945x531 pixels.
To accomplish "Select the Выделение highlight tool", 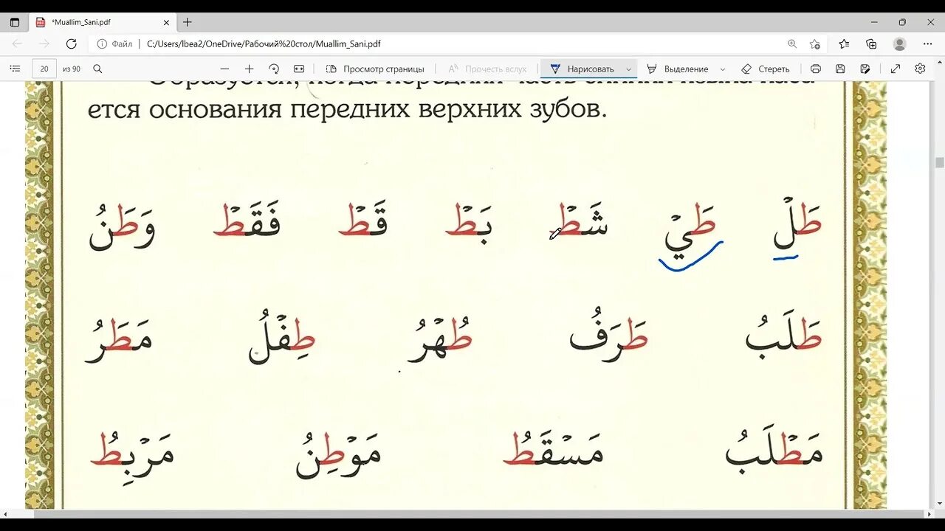I will coord(678,69).
